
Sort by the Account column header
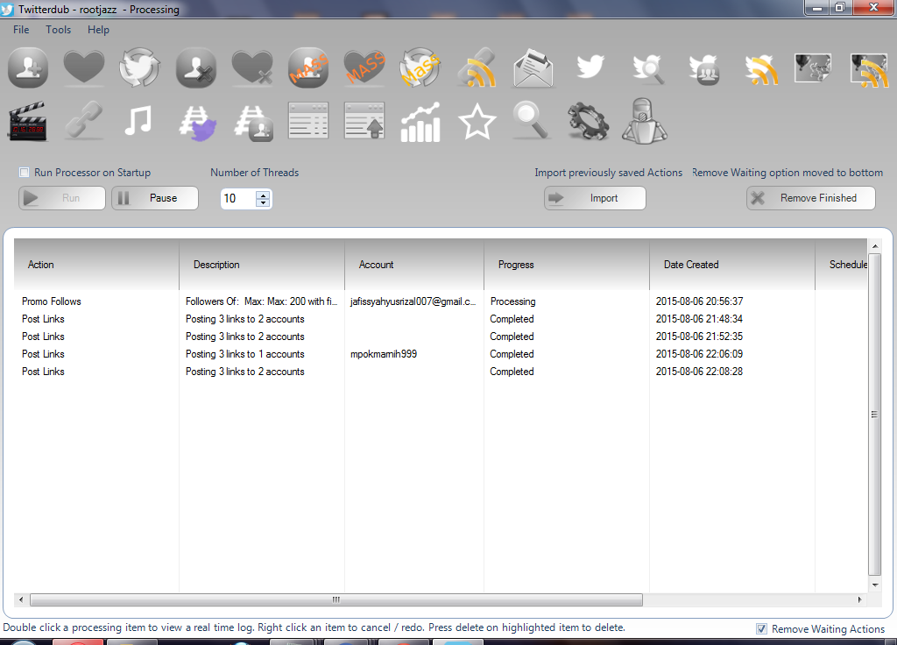click(x=414, y=265)
